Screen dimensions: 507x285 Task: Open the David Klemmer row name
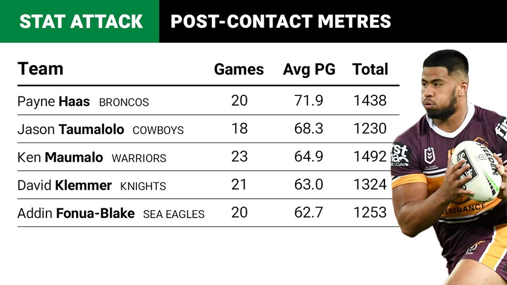[65, 185]
